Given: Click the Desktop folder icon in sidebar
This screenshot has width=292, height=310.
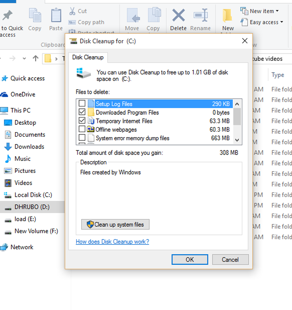Looking at the screenshot, I should click(x=8, y=123).
